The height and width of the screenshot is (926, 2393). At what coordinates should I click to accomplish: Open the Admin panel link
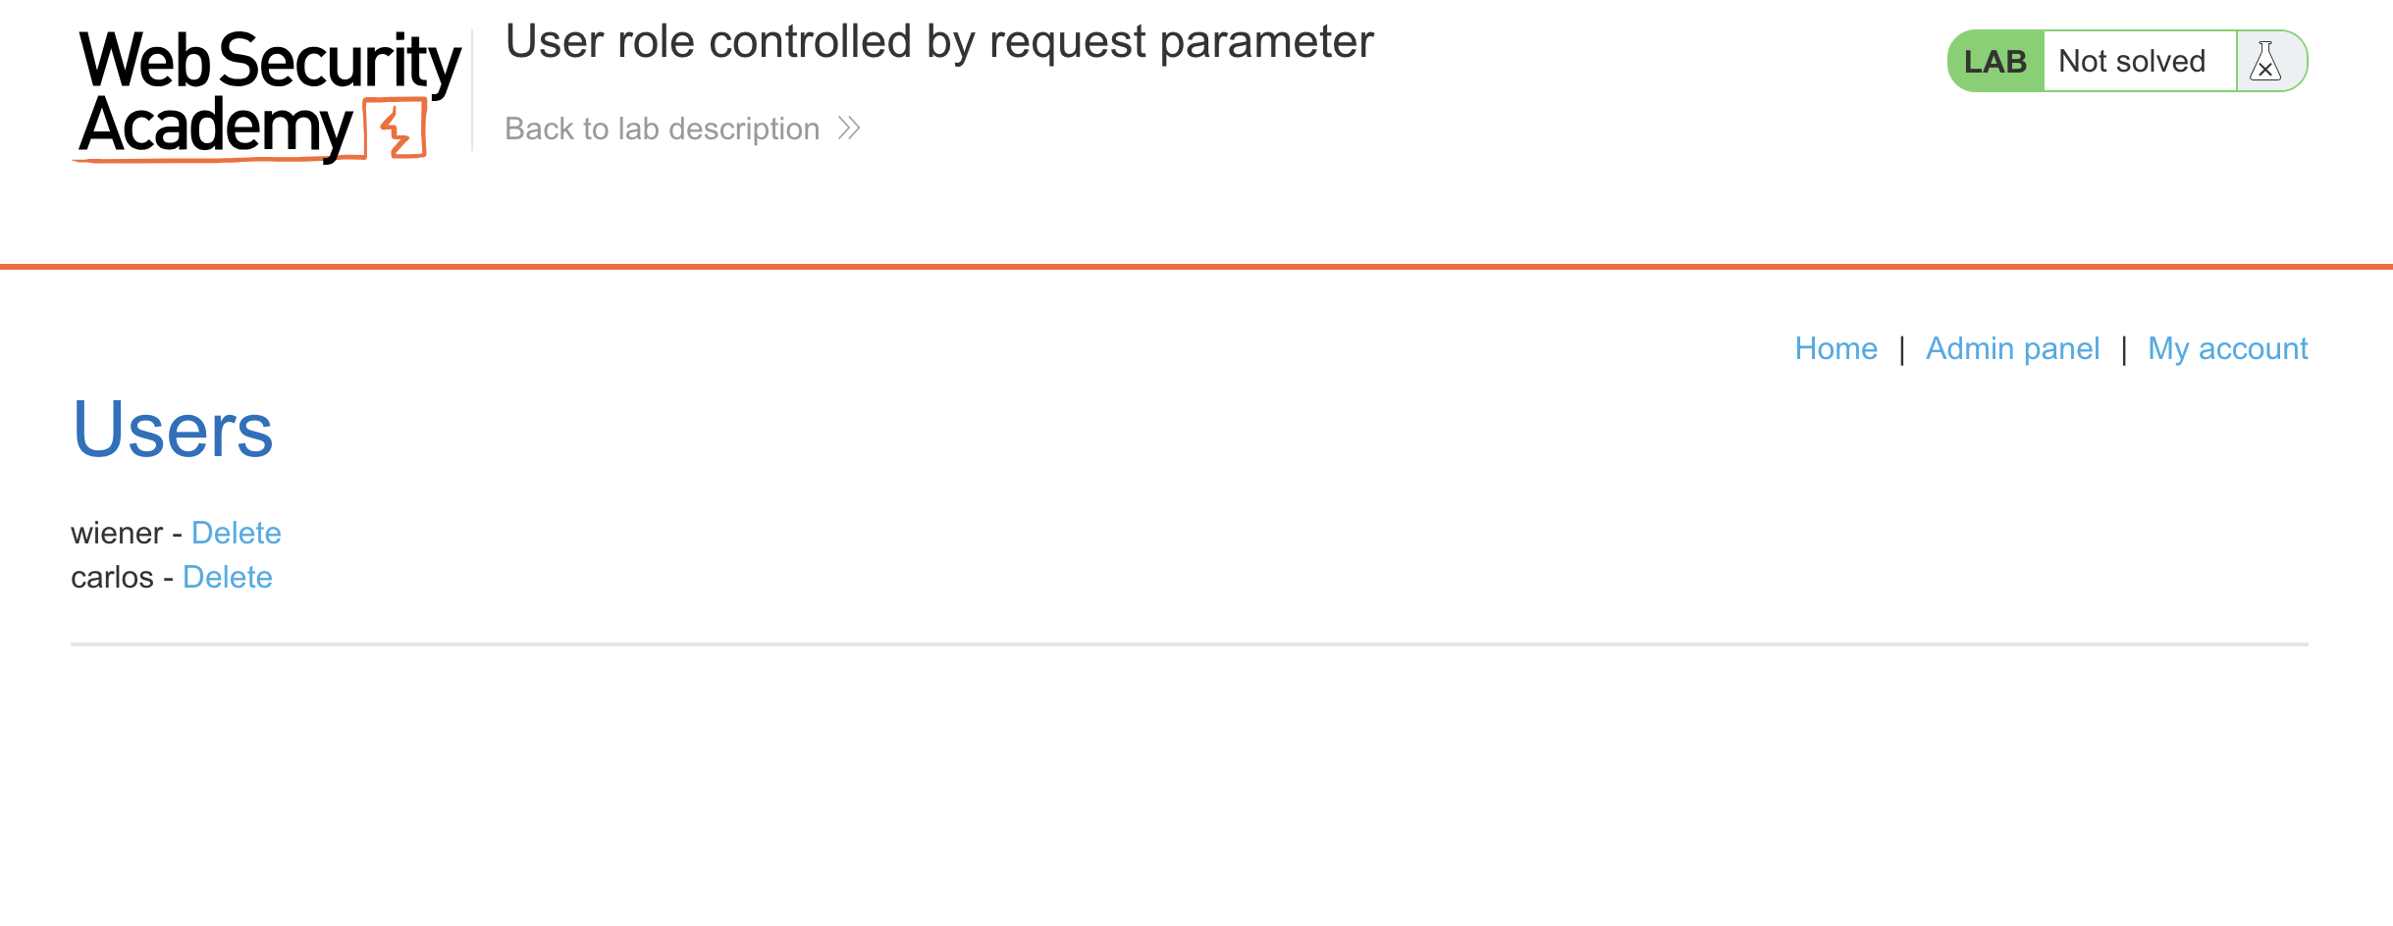point(2012,348)
